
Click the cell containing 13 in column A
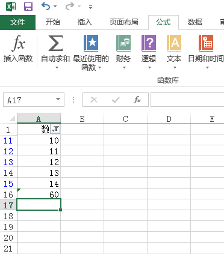tap(39, 173)
